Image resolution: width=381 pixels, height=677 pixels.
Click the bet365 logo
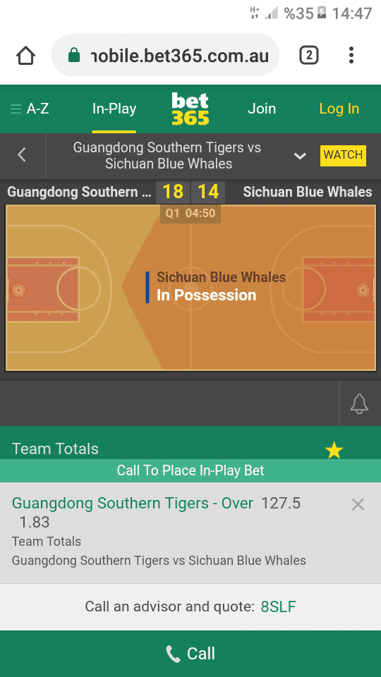[190, 109]
